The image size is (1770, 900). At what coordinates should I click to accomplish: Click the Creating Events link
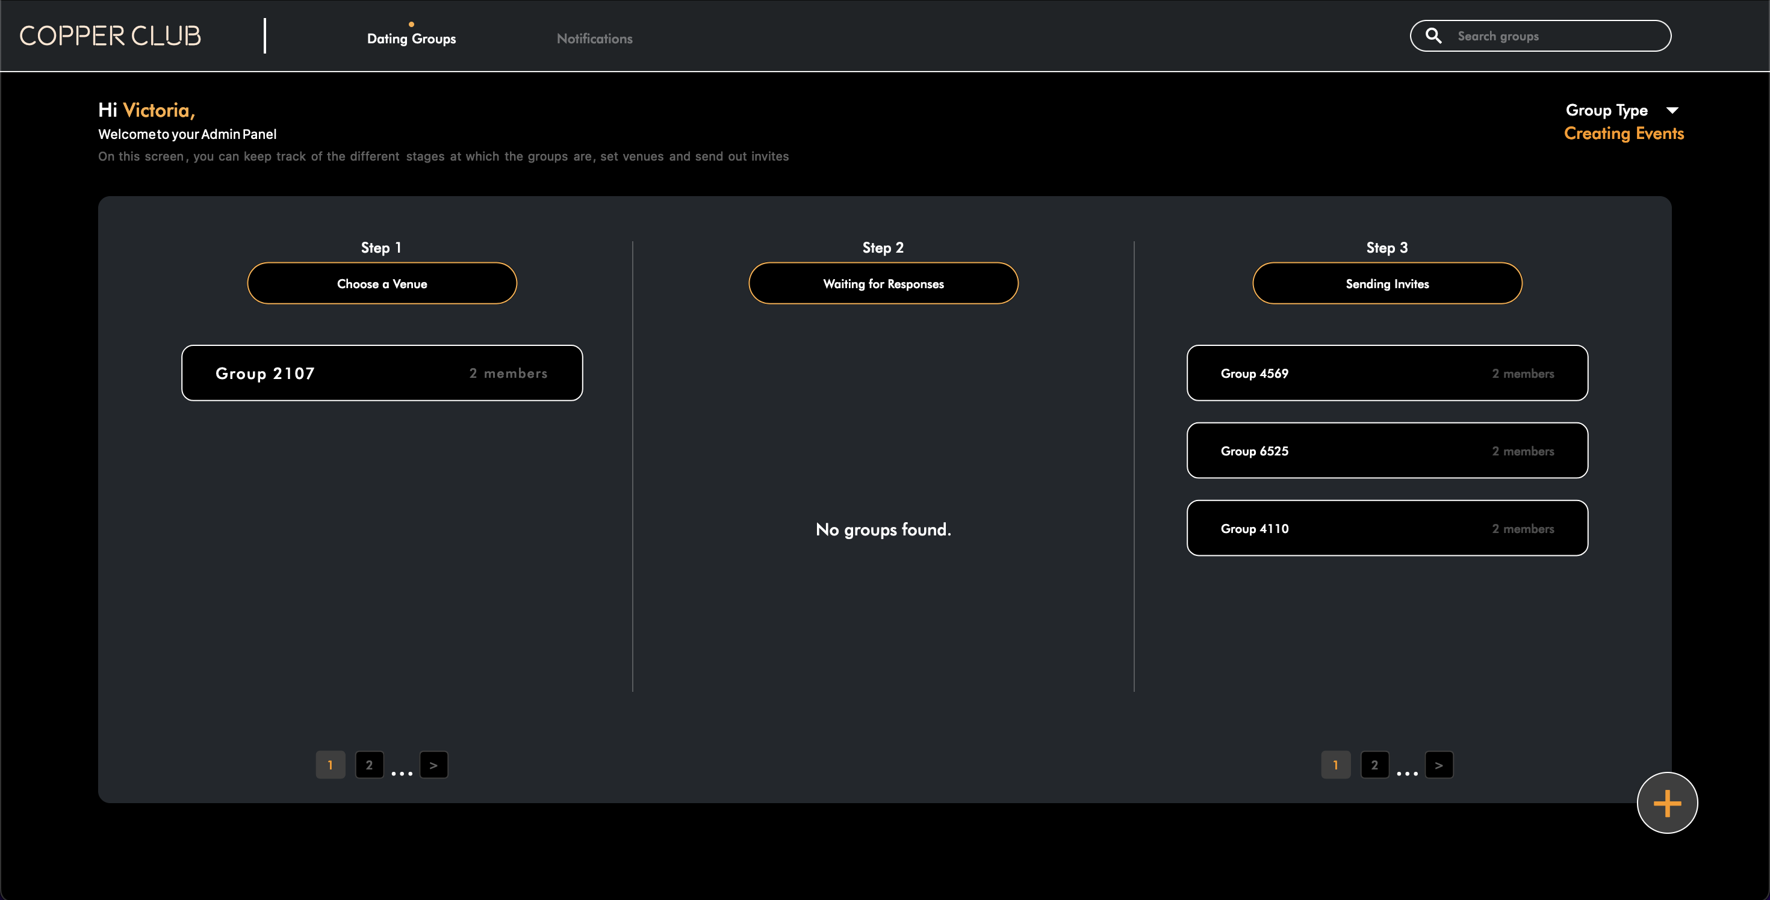coord(1624,133)
